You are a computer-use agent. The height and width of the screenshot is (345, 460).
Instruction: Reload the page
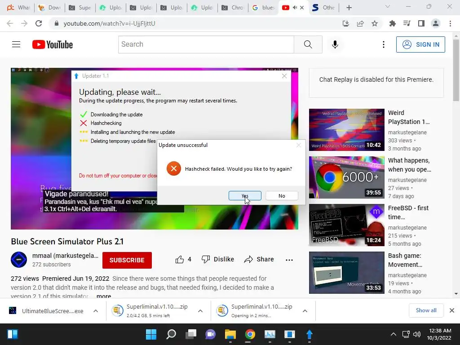[x=39, y=23]
